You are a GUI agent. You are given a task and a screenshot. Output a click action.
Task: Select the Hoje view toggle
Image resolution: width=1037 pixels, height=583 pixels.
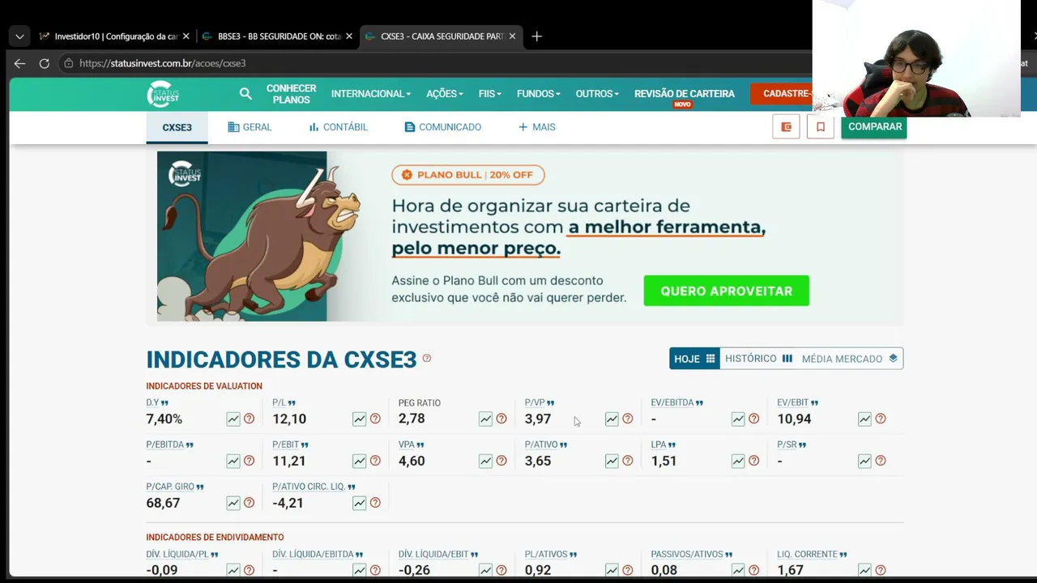pyautogui.click(x=694, y=359)
